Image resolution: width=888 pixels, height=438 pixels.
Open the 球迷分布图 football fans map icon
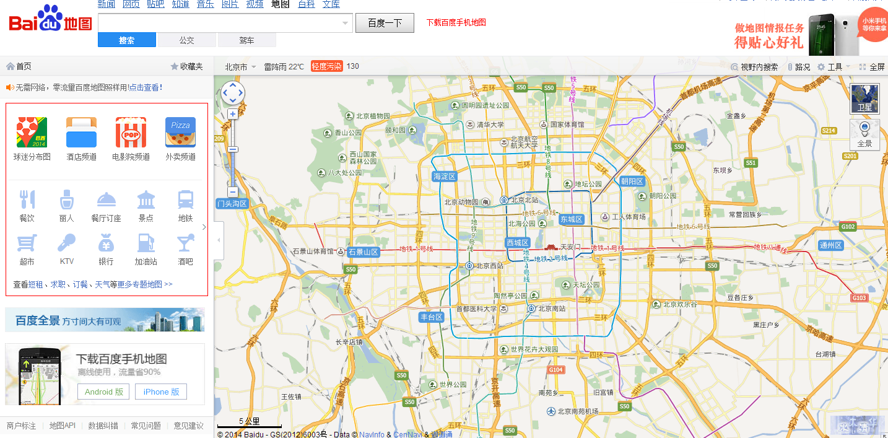[x=32, y=133]
